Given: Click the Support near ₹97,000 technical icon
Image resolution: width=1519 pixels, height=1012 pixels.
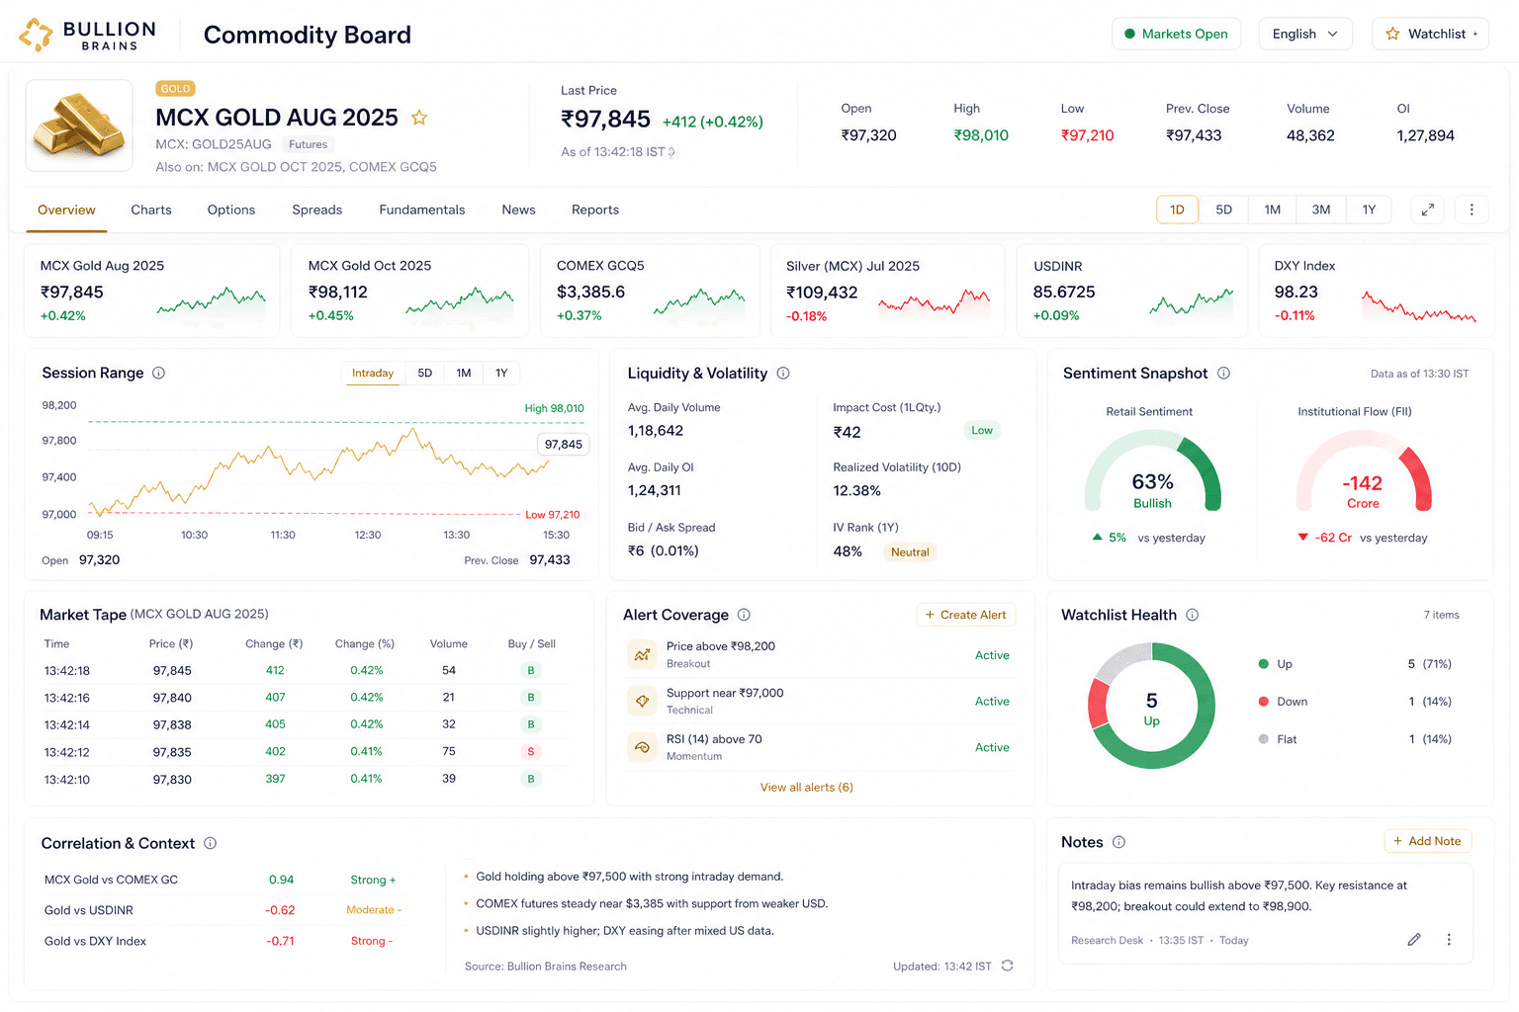Looking at the screenshot, I should [x=642, y=701].
